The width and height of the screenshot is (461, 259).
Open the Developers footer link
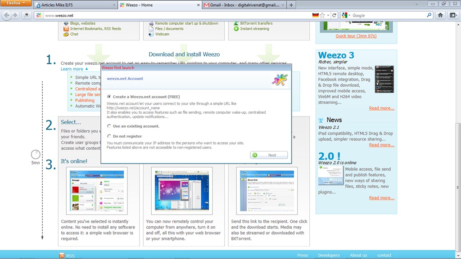point(329,255)
